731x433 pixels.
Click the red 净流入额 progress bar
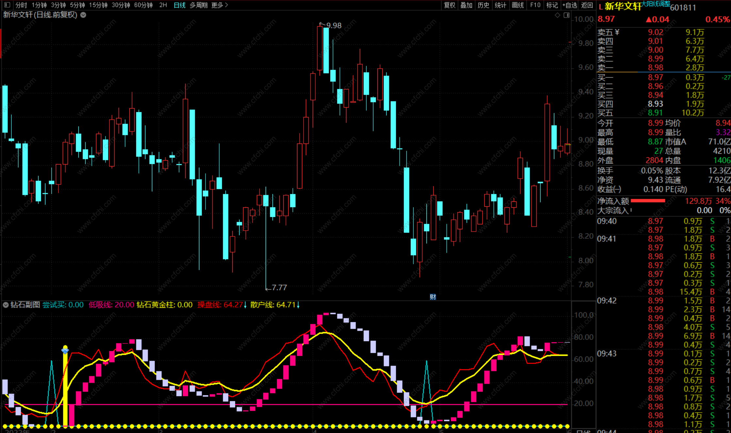coord(648,201)
